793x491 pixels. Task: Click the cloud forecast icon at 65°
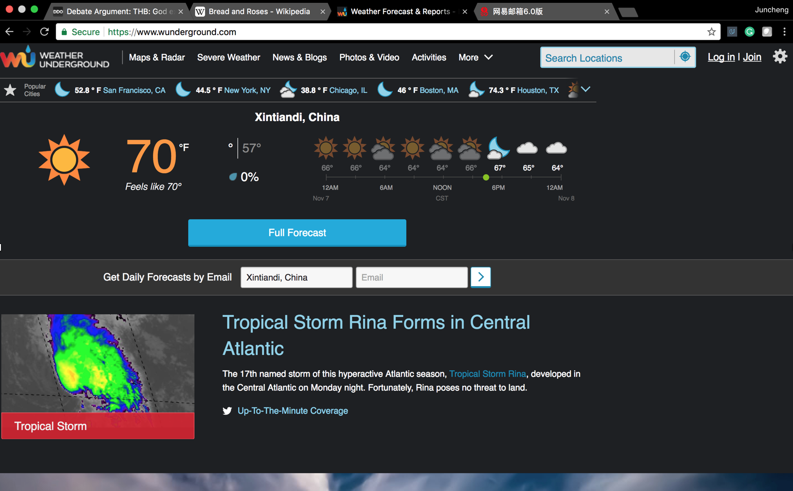[x=527, y=149]
